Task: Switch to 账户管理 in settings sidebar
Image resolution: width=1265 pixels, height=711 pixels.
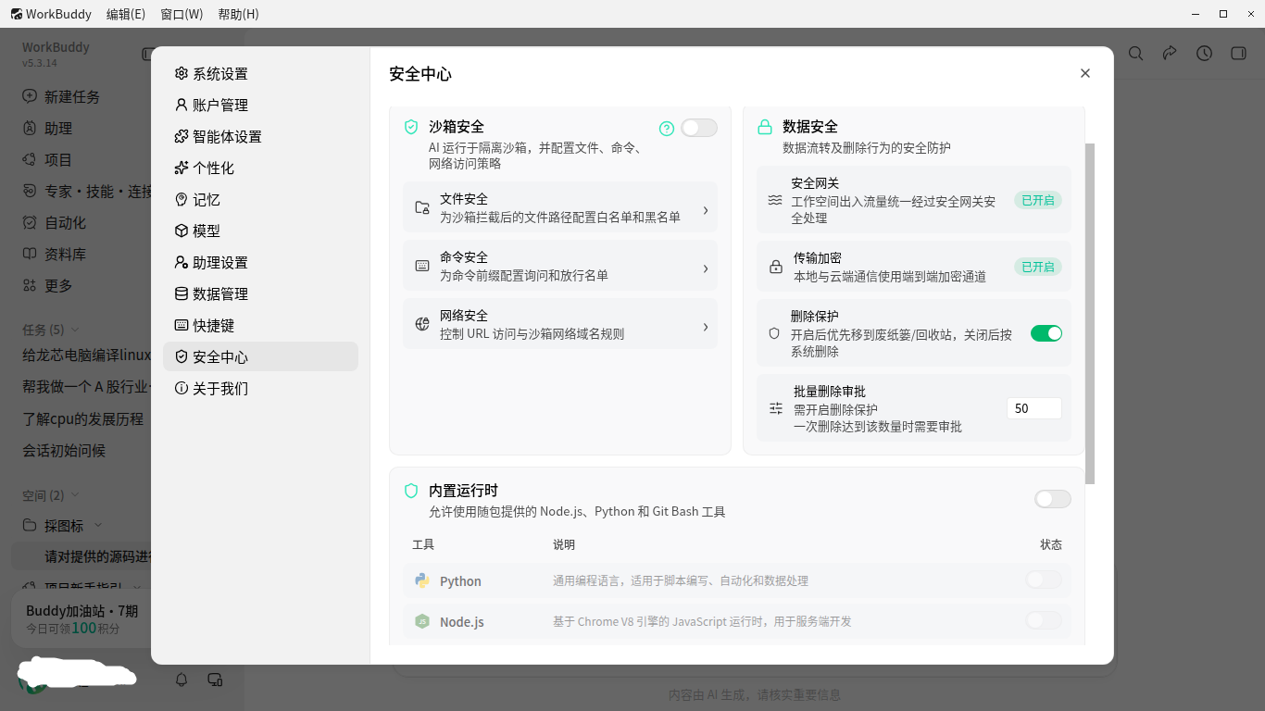Action: click(x=260, y=106)
